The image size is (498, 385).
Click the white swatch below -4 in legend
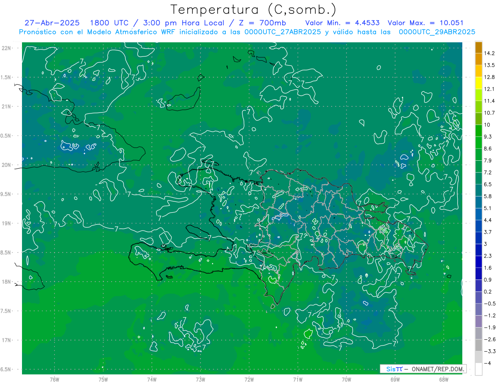478,369
